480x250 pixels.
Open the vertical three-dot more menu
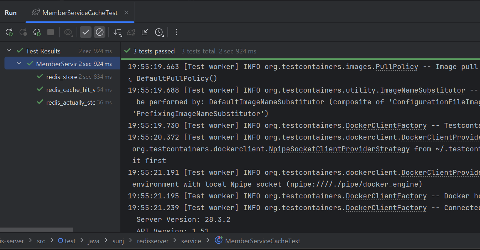pos(176,32)
